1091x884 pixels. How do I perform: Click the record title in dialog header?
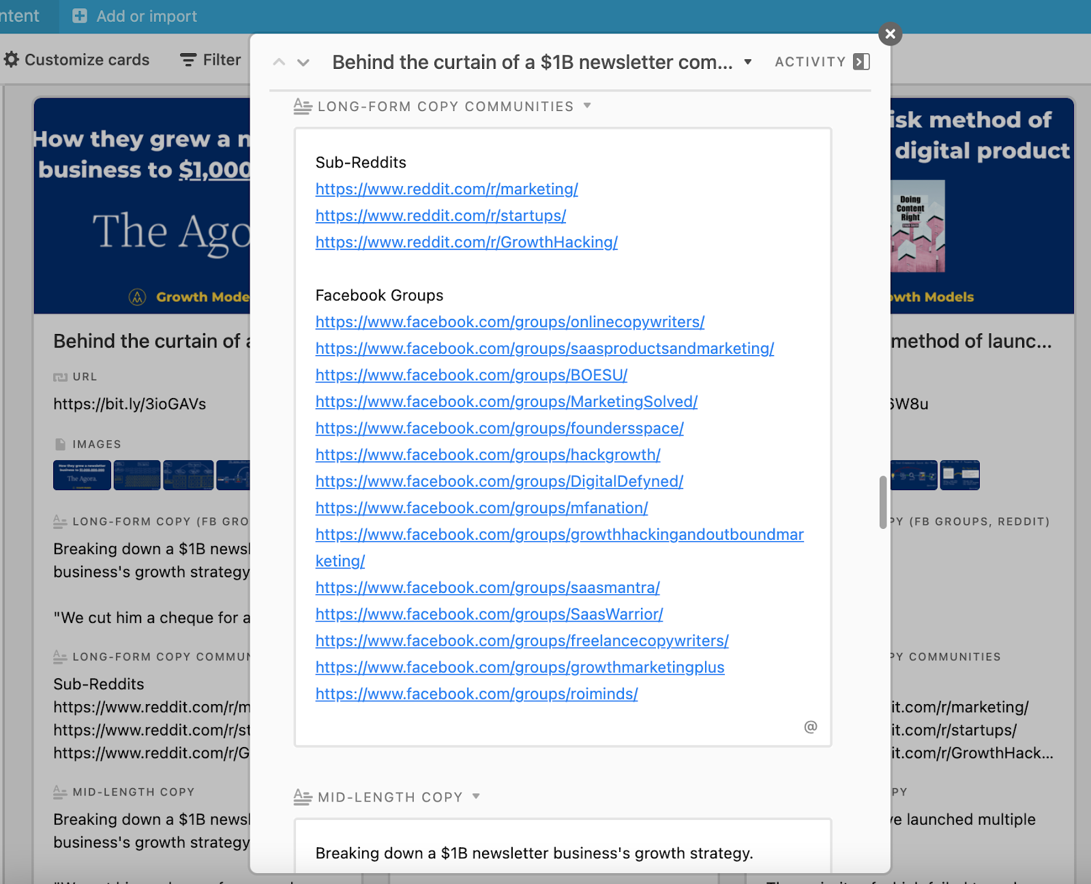(x=533, y=62)
